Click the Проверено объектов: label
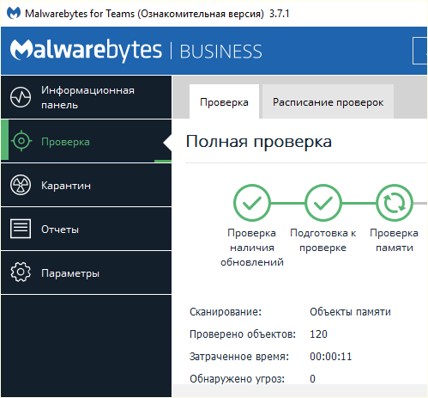Image resolution: width=428 pixels, height=398 pixels. (x=243, y=334)
